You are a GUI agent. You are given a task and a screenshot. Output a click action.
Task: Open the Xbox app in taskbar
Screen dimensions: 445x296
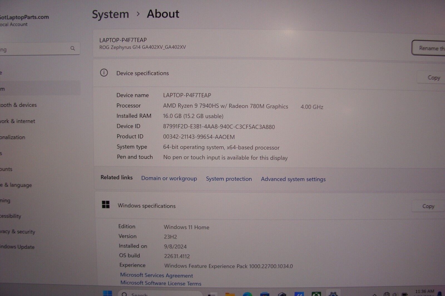click(316, 294)
